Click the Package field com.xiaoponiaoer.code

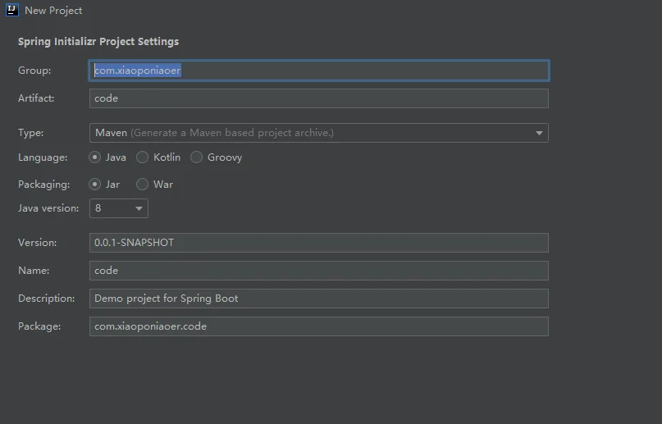coord(319,326)
